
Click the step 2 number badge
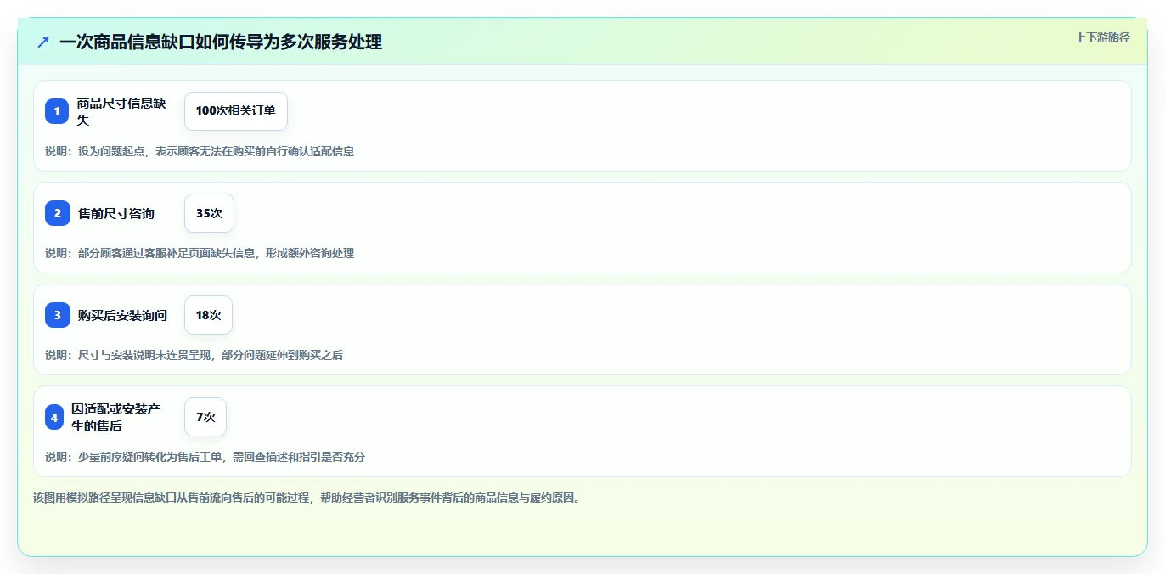point(58,213)
